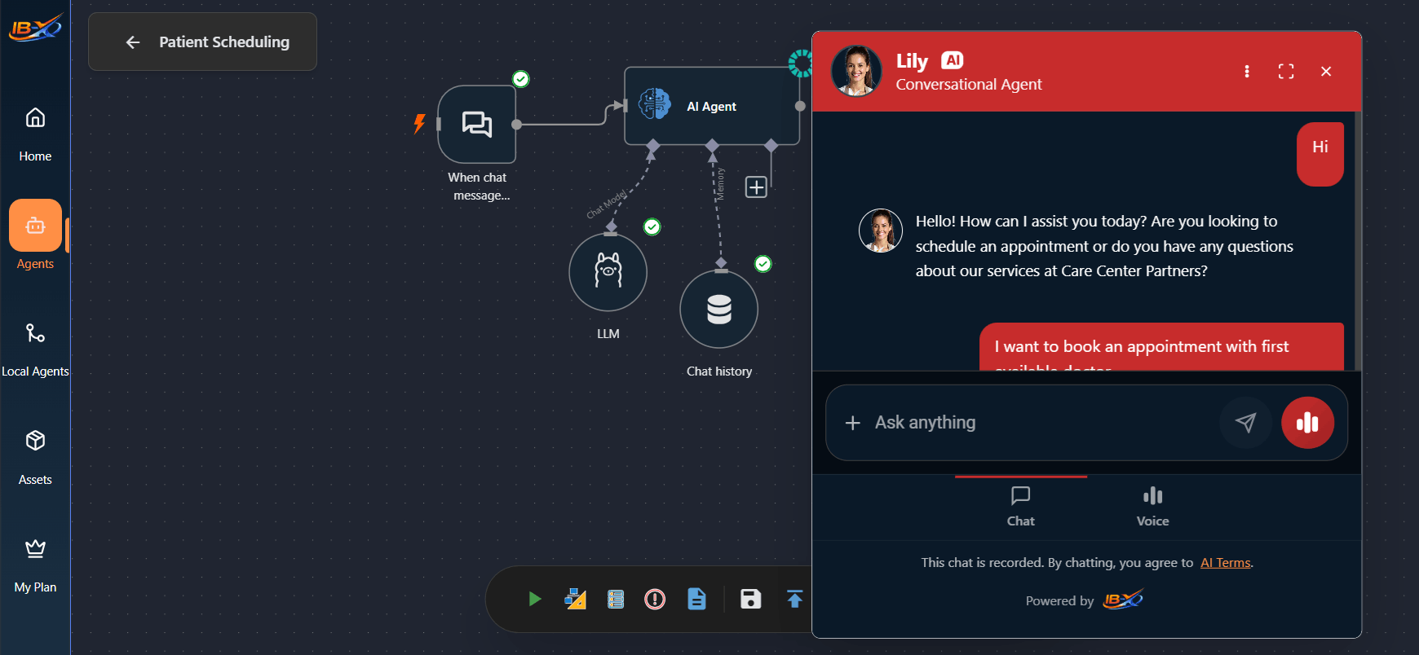
Task: Open the server list icon in toolbar
Action: [616, 600]
